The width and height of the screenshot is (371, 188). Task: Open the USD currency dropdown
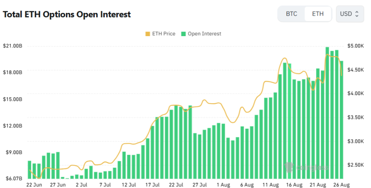click(x=349, y=14)
